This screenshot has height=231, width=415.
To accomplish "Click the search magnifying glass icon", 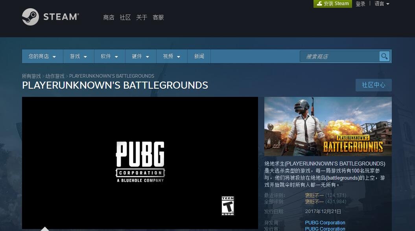I will click(x=384, y=56).
